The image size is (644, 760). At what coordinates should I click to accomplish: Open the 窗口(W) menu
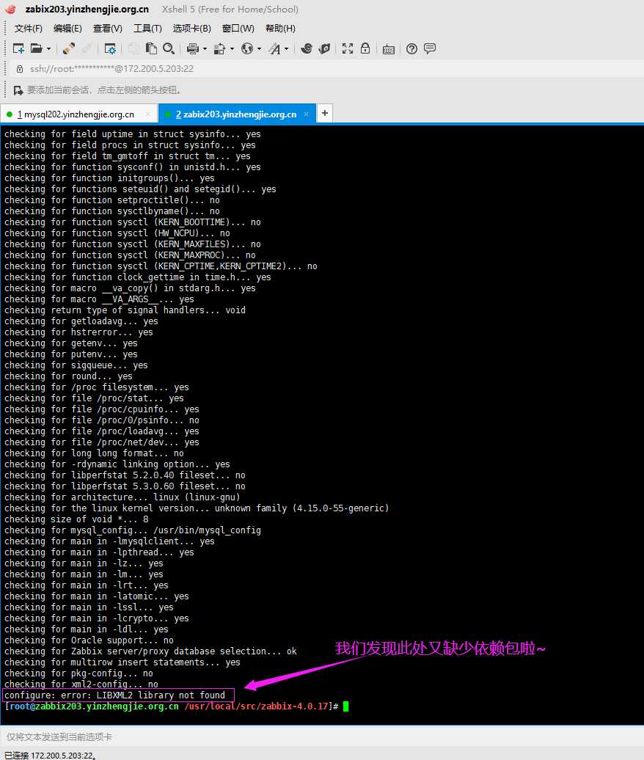point(238,29)
